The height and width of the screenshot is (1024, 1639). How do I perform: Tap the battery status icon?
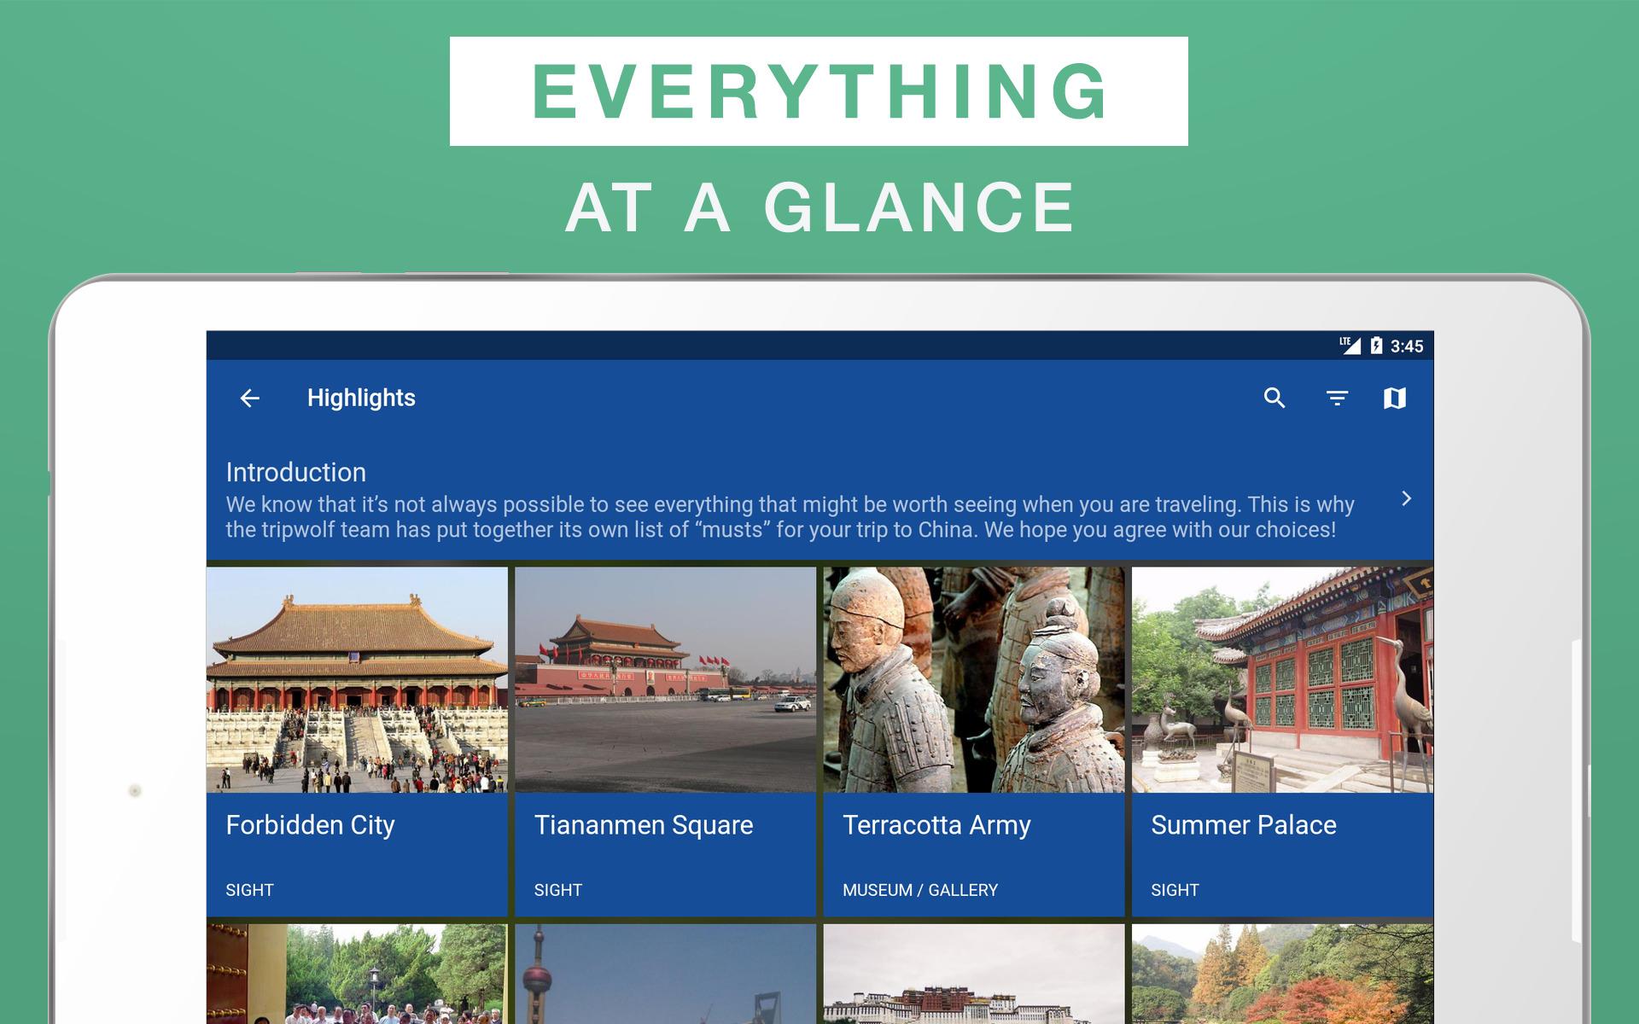coord(1376,346)
